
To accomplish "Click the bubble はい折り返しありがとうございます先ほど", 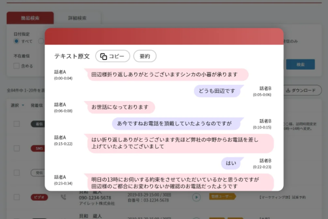I will click(179, 143).
